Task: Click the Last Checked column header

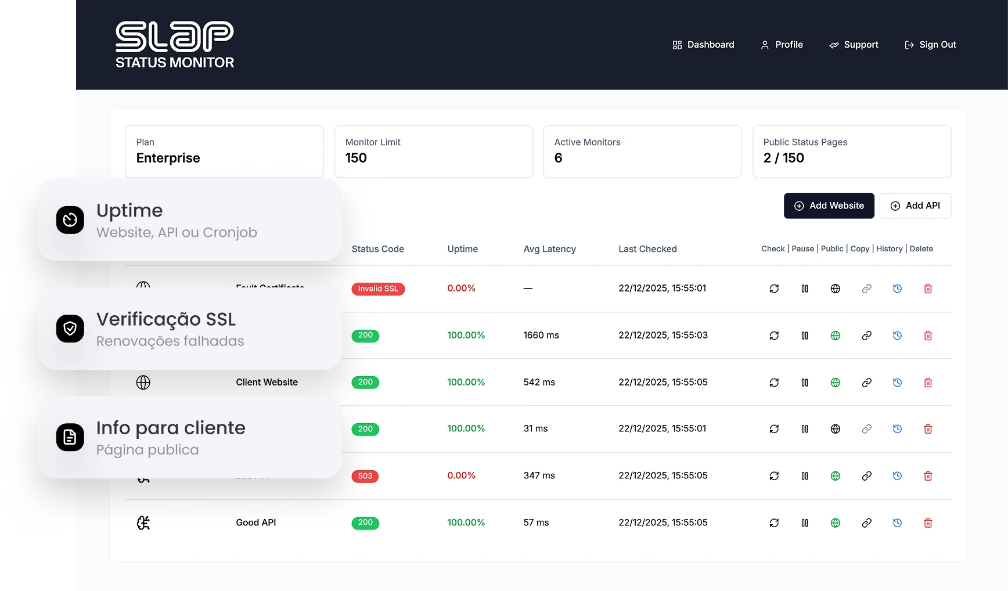Action: pos(647,249)
